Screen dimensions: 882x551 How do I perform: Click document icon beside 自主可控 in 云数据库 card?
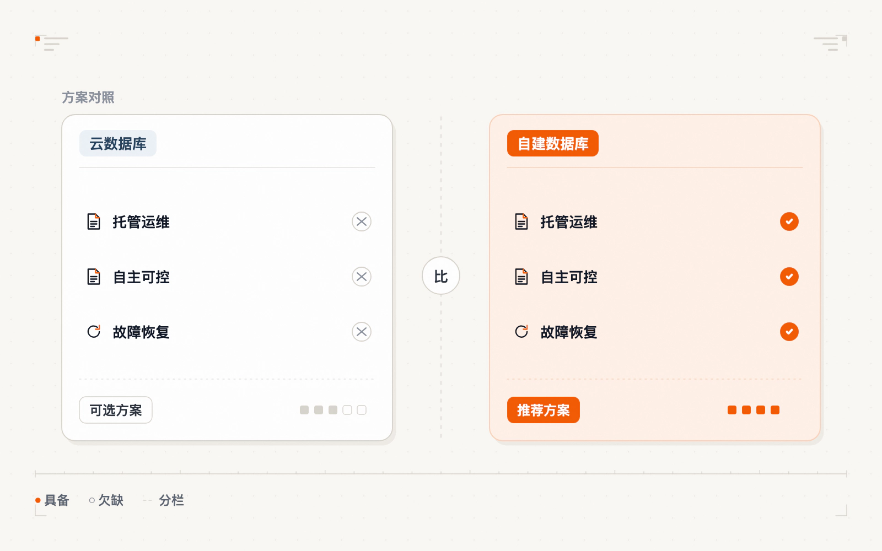coord(94,277)
